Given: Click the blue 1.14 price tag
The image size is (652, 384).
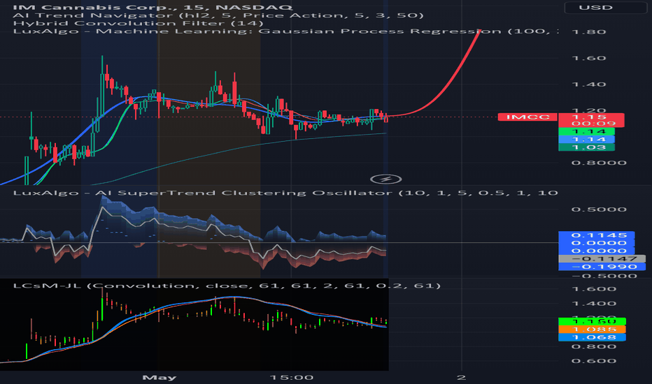Looking at the screenshot, I should pos(586,140).
